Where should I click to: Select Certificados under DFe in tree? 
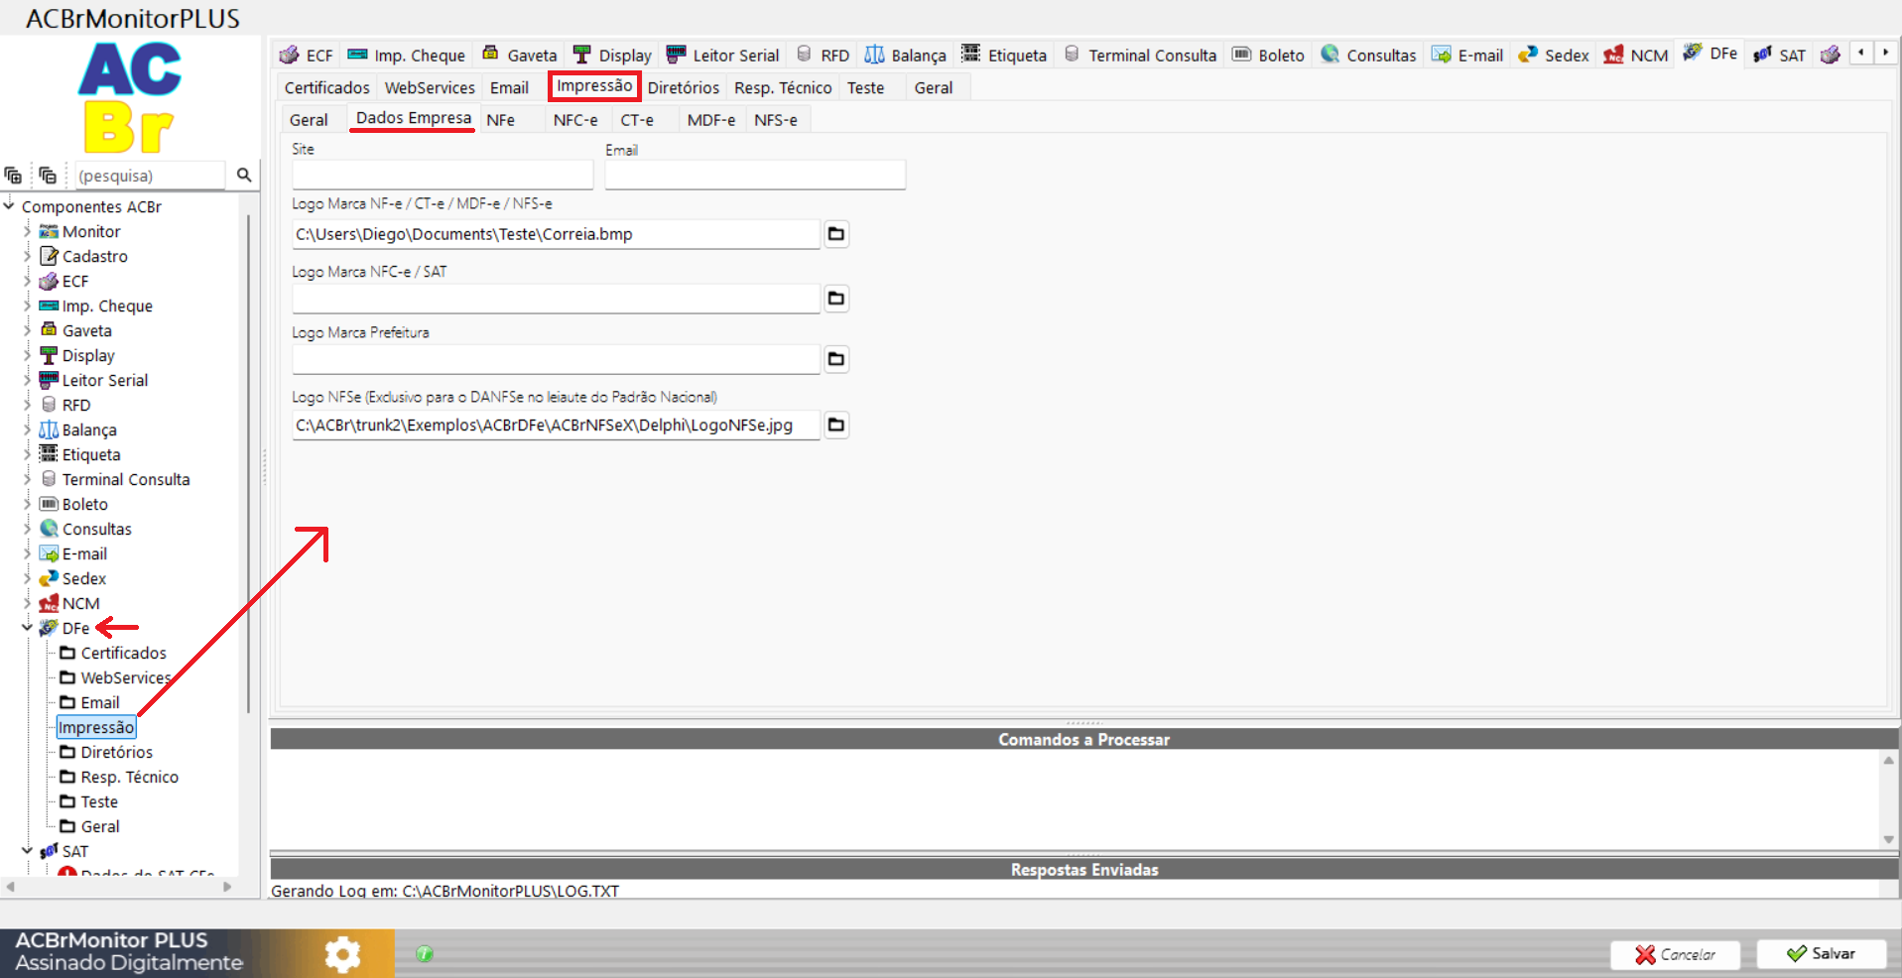click(x=123, y=653)
